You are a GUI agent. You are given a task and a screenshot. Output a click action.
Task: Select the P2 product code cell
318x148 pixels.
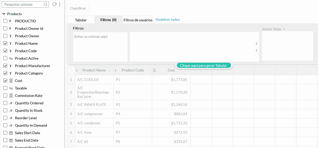[133, 92]
